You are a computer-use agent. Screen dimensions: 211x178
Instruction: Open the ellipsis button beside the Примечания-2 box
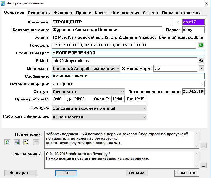[x=204, y=165]
